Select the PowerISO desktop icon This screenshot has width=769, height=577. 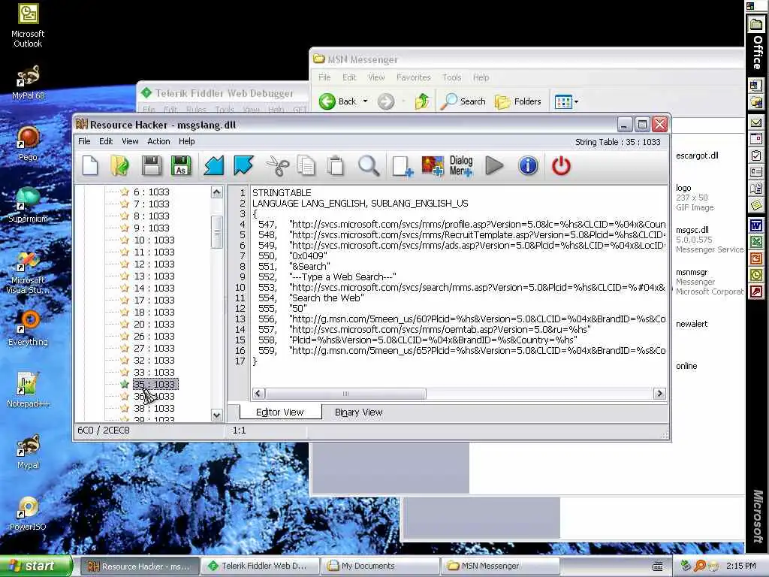pyautogui.click(x=28, y=513)
